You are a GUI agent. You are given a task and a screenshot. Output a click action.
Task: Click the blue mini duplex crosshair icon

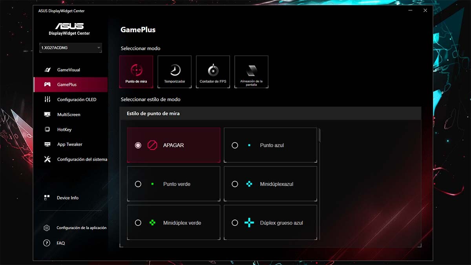(x=249, y=184)
